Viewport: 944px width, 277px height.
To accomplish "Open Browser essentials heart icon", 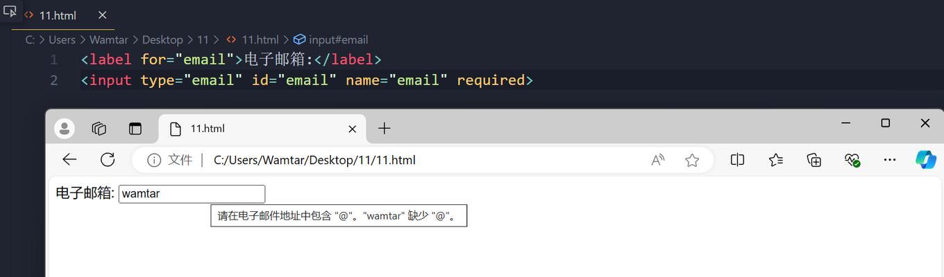I will pyautogui.click(x=852, y=160).
